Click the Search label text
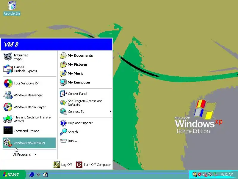The height and width of the screenshot is (179, 238). point(73,132)
